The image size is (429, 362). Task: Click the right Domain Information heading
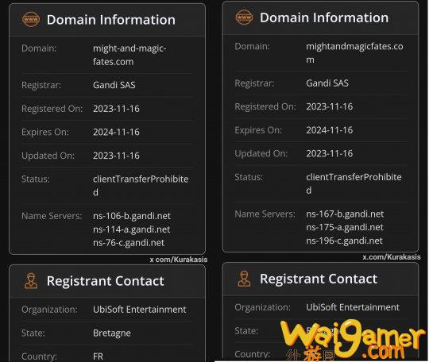(x=324, y=17)
